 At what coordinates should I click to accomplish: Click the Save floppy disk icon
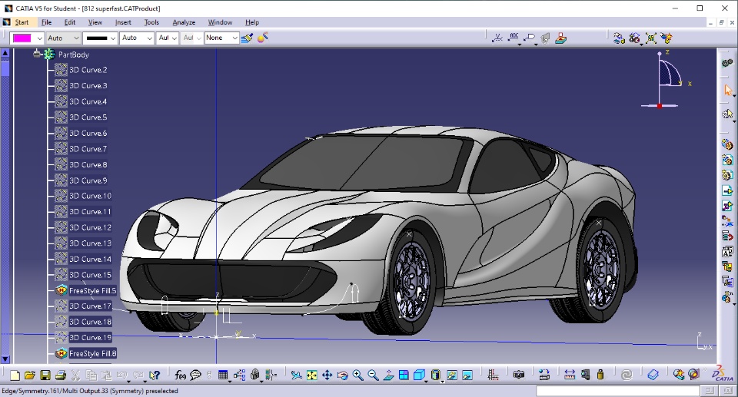[x=45, y=375]
